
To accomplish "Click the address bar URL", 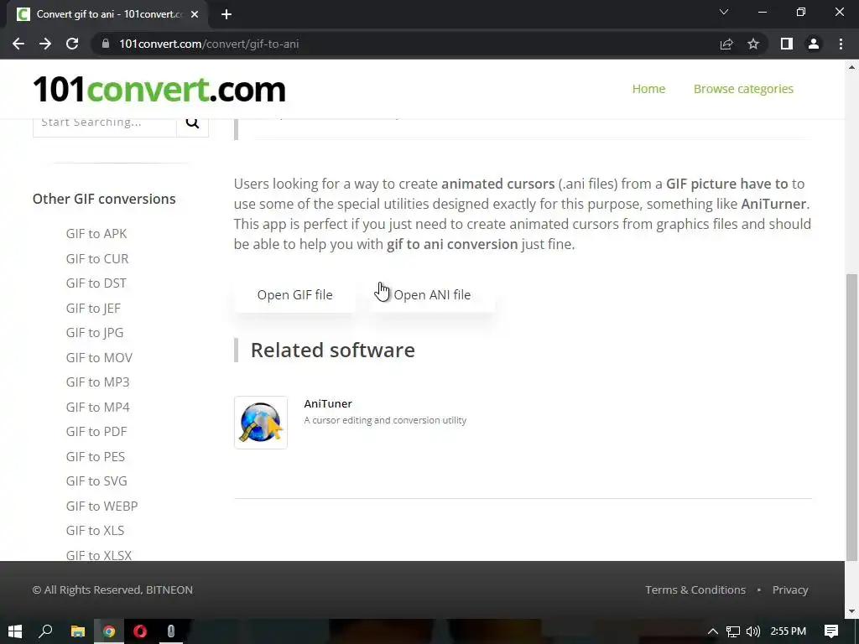I will (x=209, y=44).
